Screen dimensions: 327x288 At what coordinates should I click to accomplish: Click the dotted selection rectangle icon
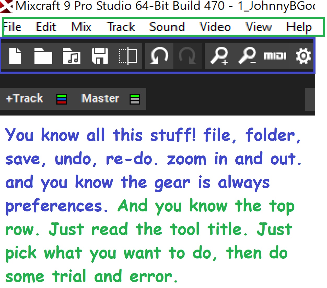coord(128,56)
